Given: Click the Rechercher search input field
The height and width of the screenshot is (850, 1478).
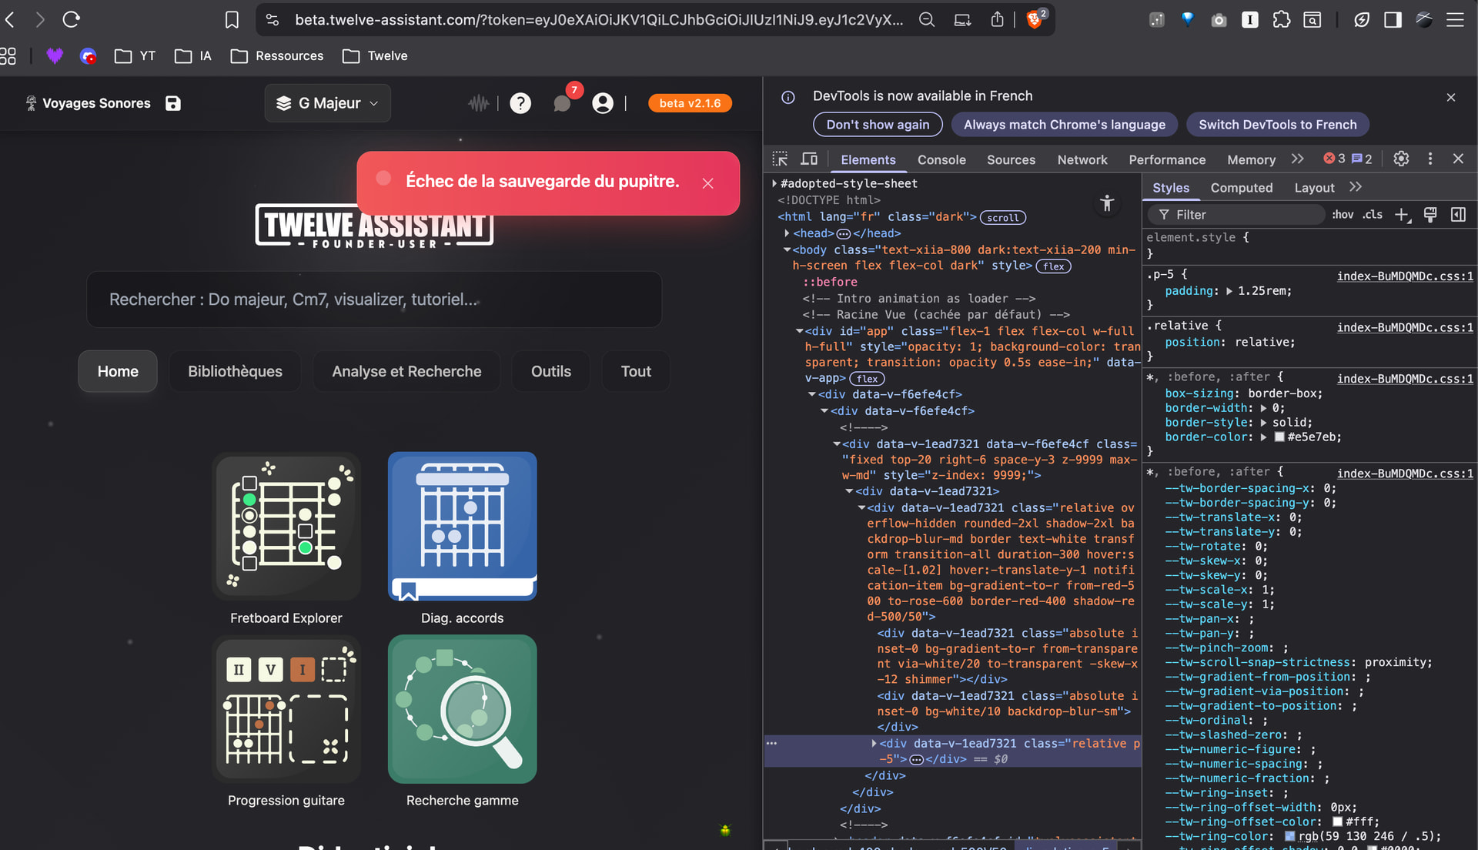Looking at the screenshot, I should 374,300.
